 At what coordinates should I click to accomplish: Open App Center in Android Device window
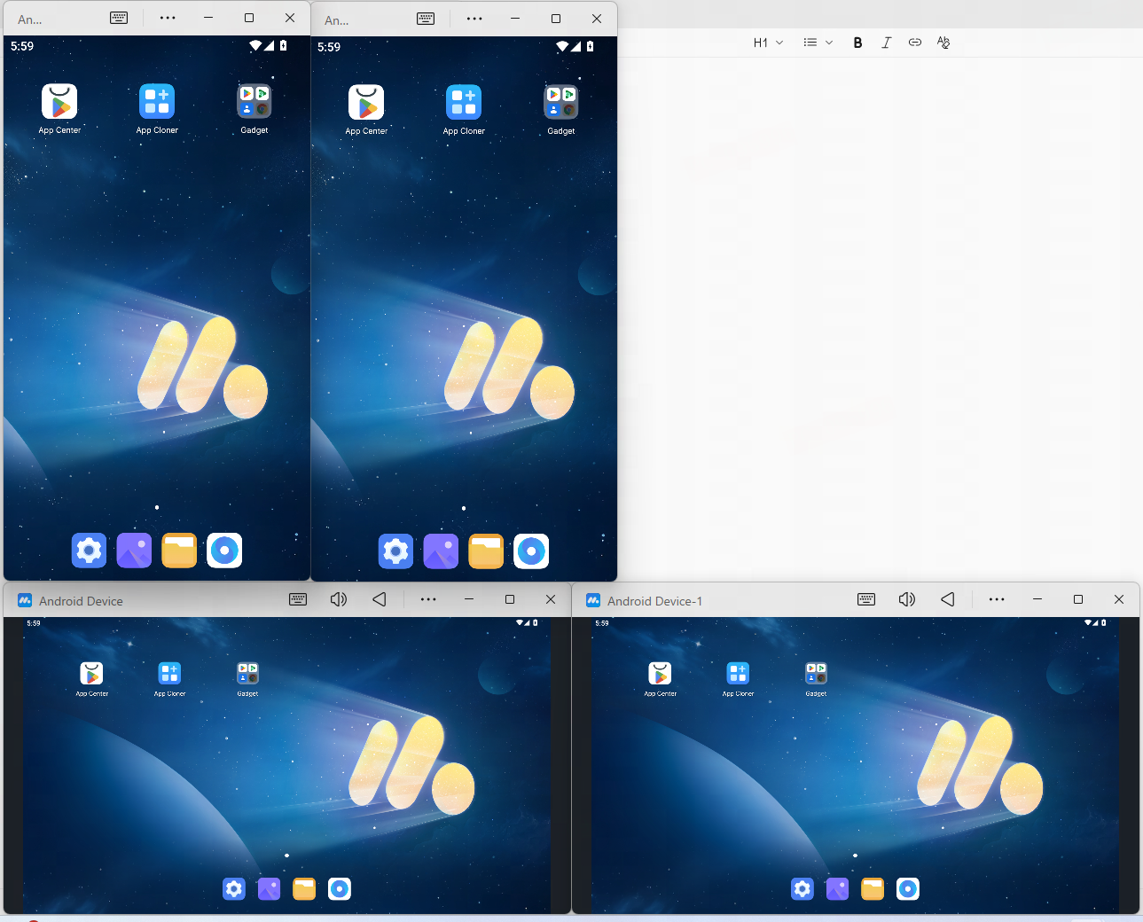(x=91, y=673)
